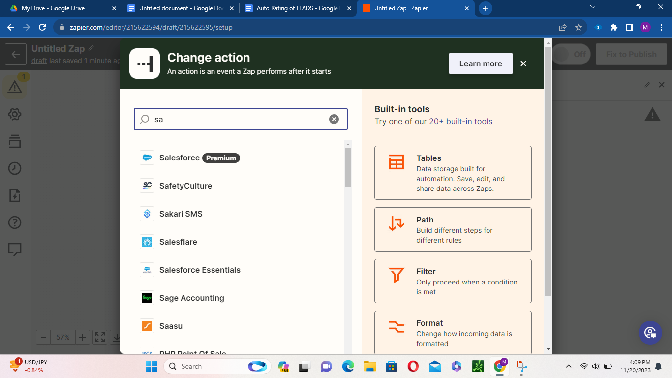Reload the current page
The image size is (672, 378).
click(43, 28)
